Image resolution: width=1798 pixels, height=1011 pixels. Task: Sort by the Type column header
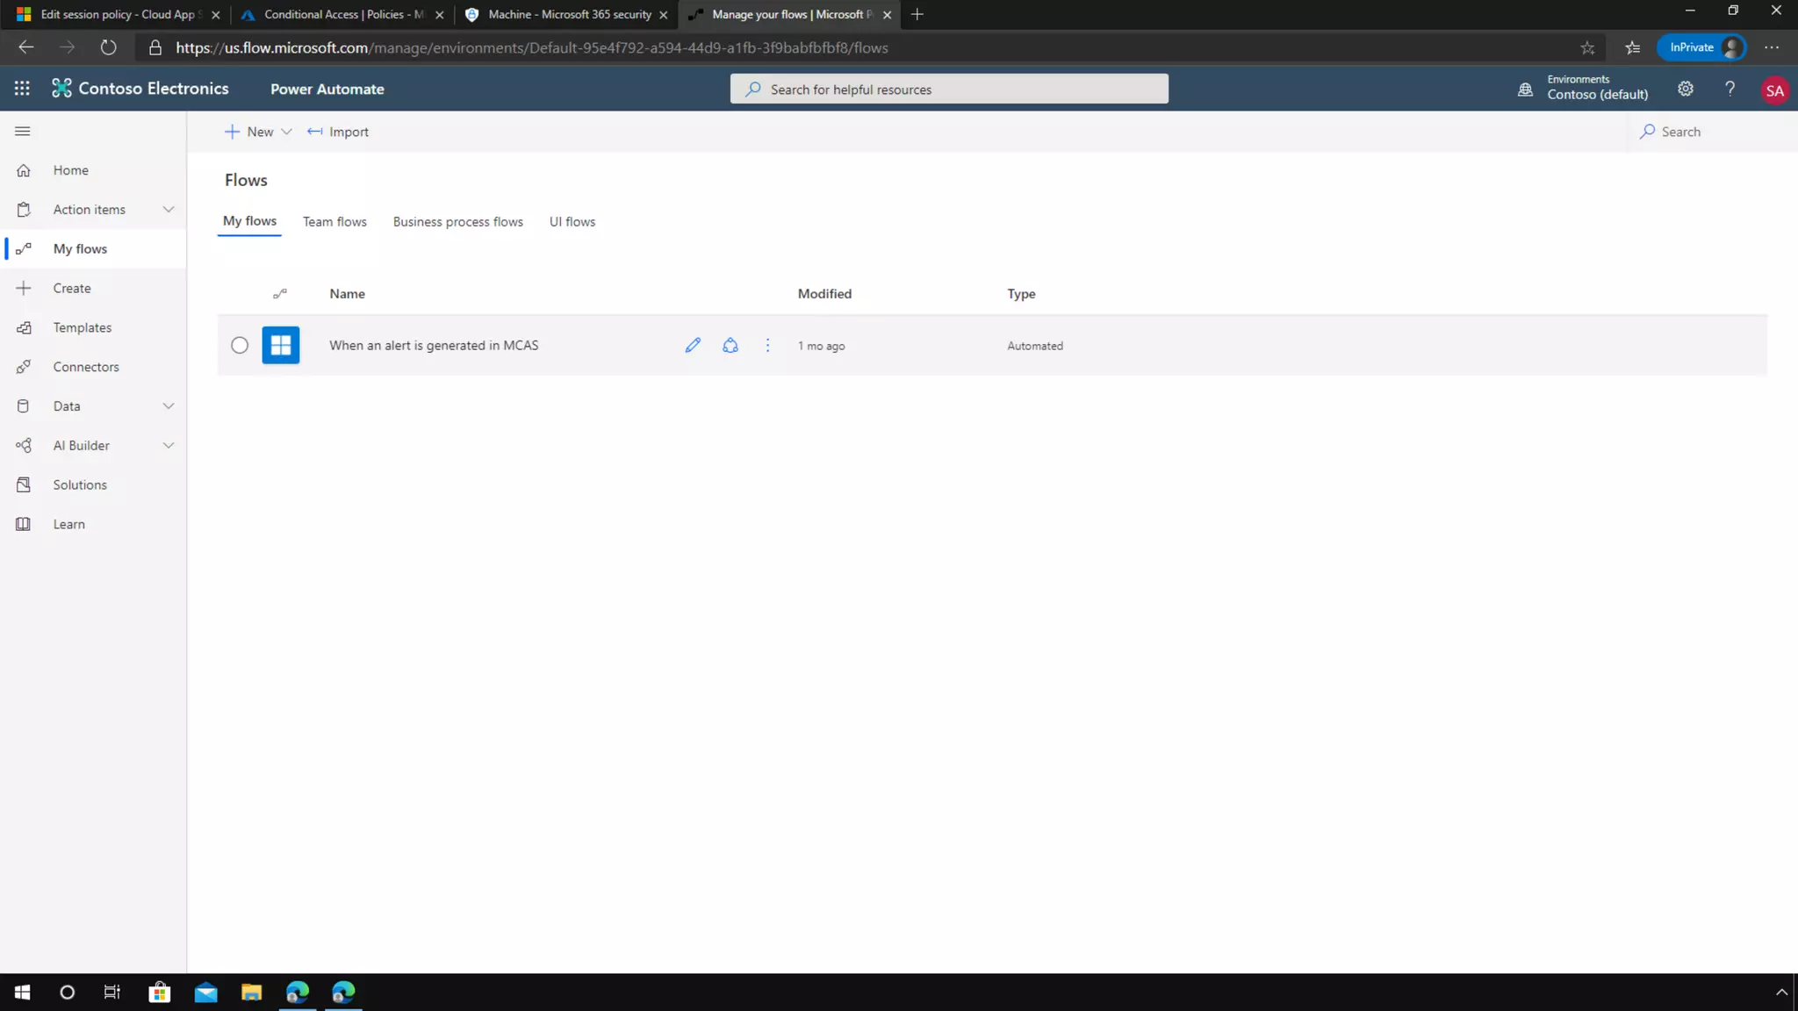[1021, 294]
